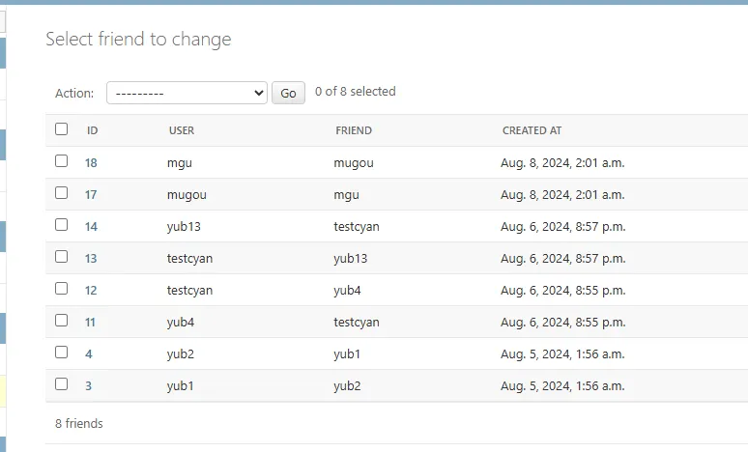
Task: Check the box for friend ID 4
Action: [62, 353]
